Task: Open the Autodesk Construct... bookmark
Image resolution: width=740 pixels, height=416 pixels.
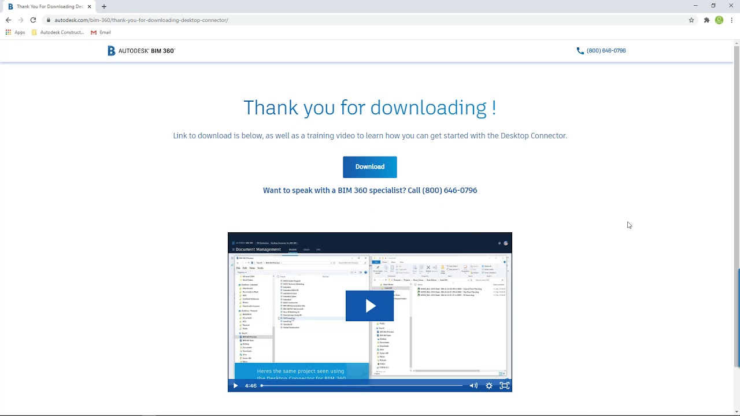Action: (58, 32)
